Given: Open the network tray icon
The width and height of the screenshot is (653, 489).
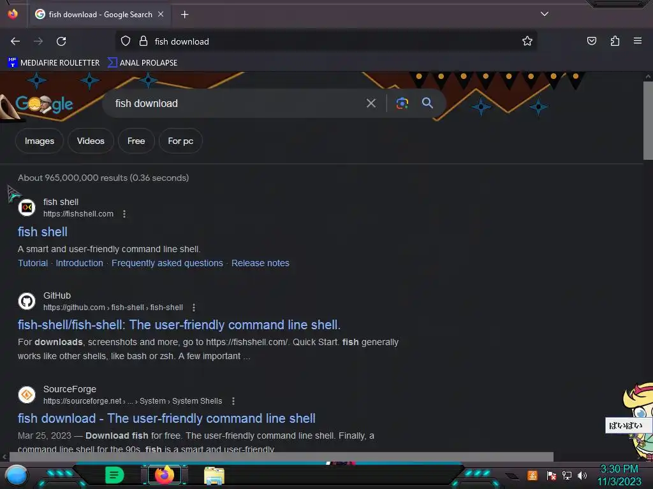Looking at the screenshot, I should tap(567, 475).
